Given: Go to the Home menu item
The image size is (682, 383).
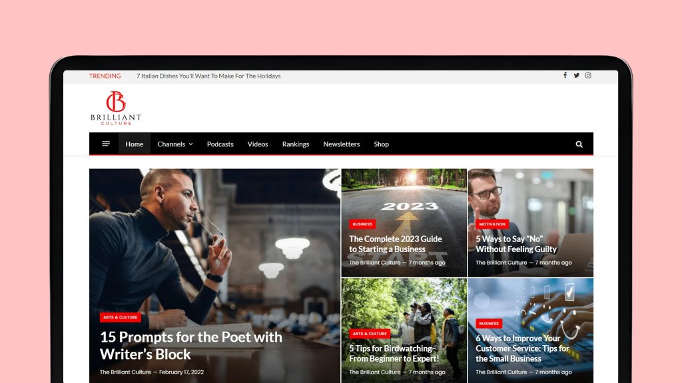Looking at the screenshot, I should (x=135, y=144).
